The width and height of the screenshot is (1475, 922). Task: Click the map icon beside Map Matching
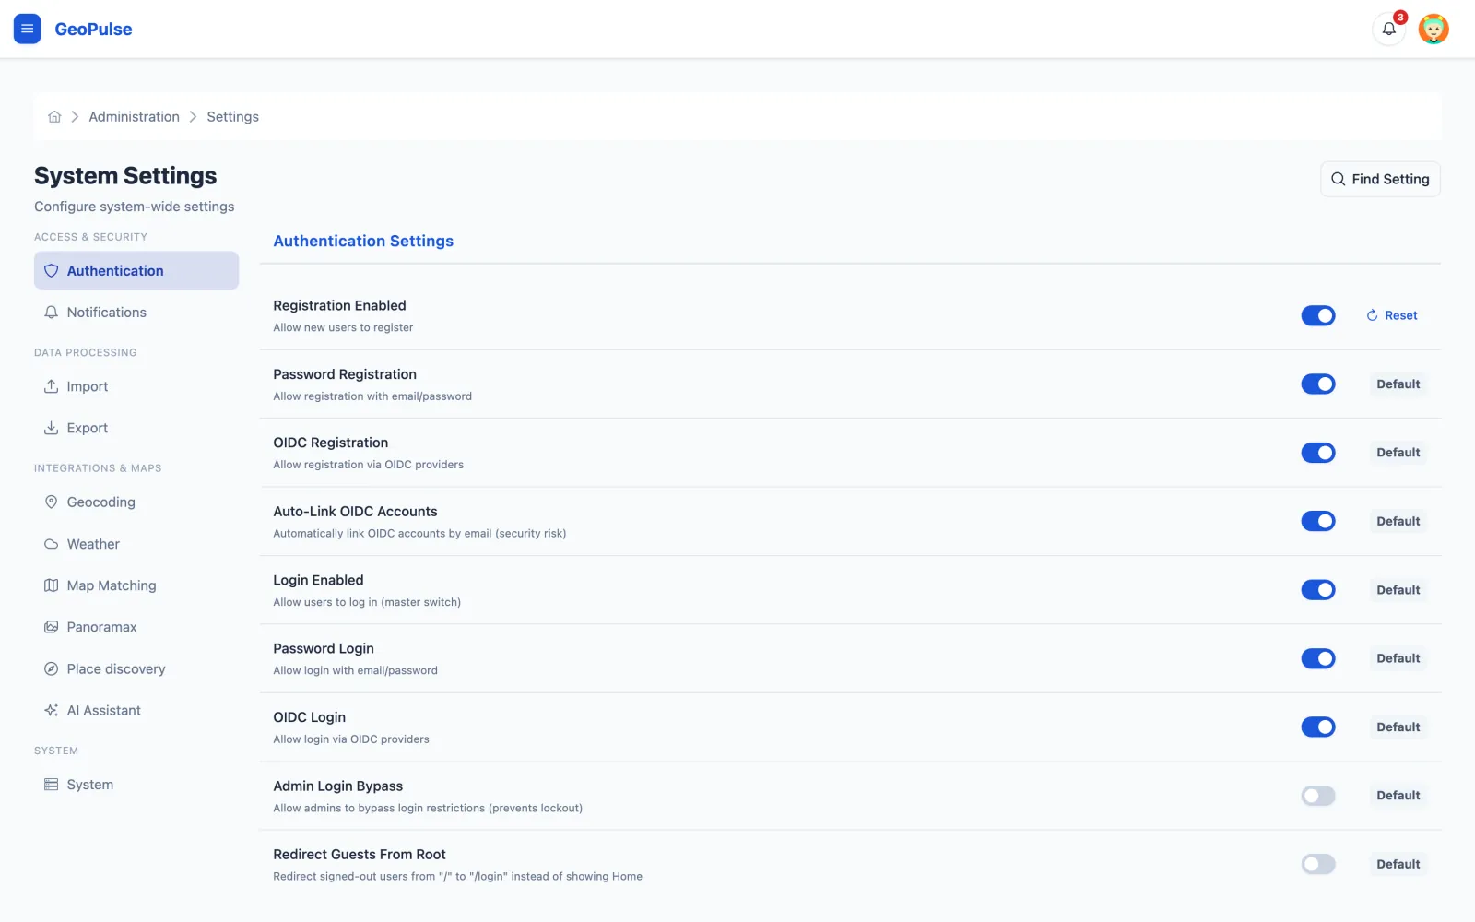pyautogui.click(x=52, y=585)
